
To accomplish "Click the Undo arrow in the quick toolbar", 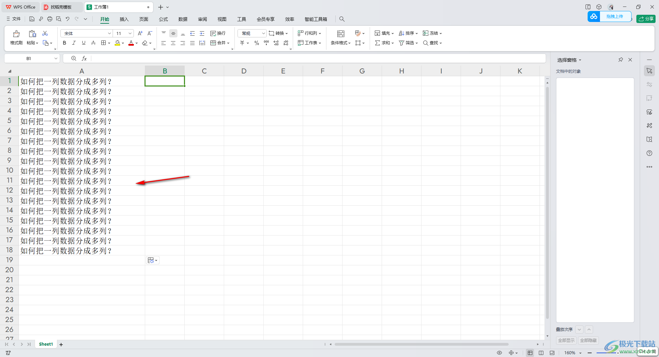I will (68, 19).
